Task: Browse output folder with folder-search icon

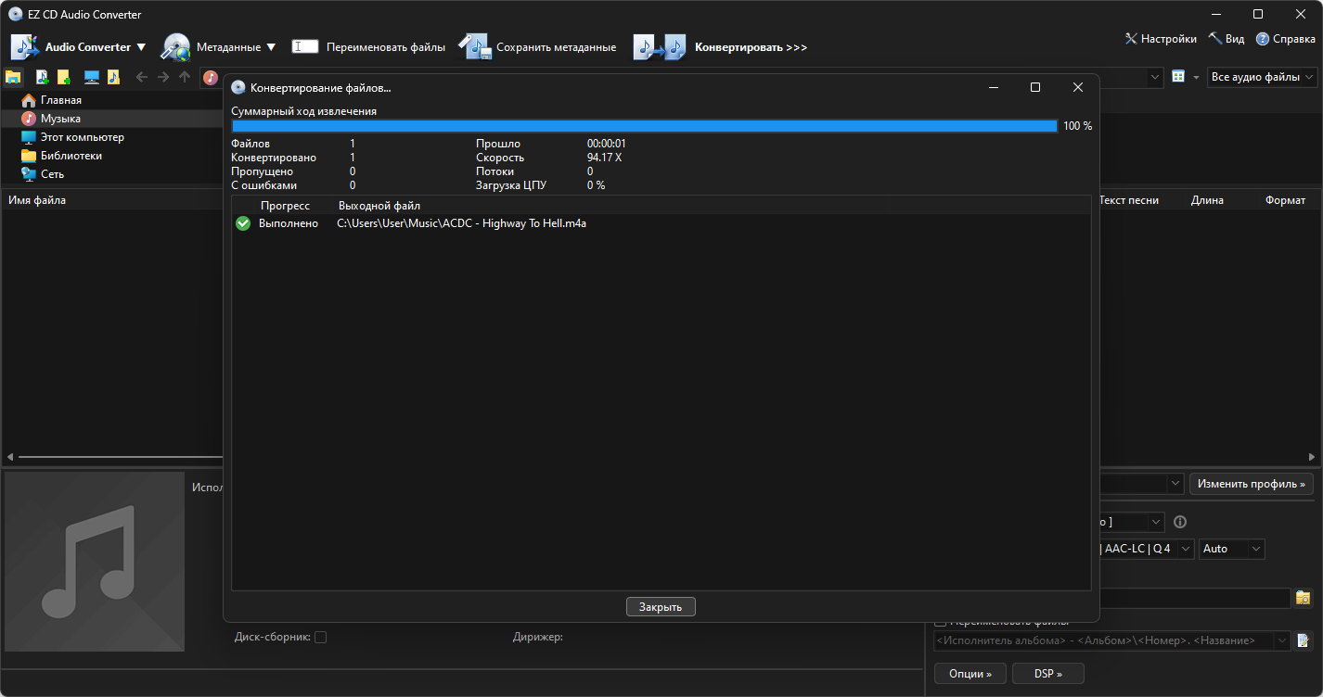Action: pos(1304,598)
